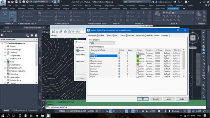Viewport: 210px width, 118px height.
Task: Click the Group name input field
Action: click(x=81, y=57)
